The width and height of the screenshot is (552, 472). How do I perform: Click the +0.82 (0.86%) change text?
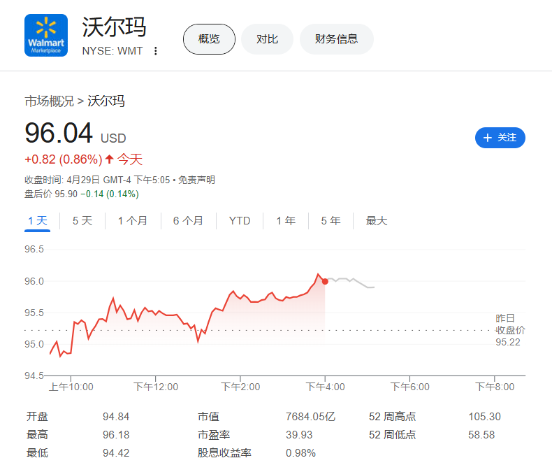click(x=64, y=159)
